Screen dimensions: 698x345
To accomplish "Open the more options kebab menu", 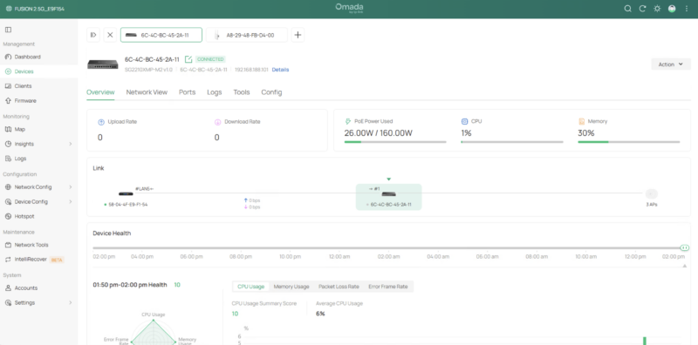I will coord(687,9).
